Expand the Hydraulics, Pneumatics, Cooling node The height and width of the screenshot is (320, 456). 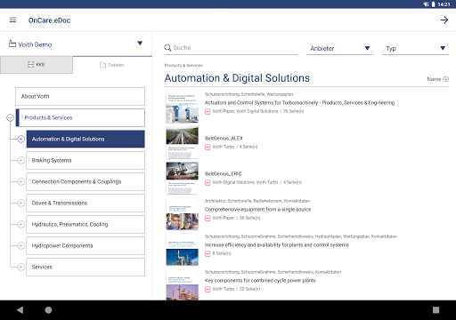click(20, 224)
